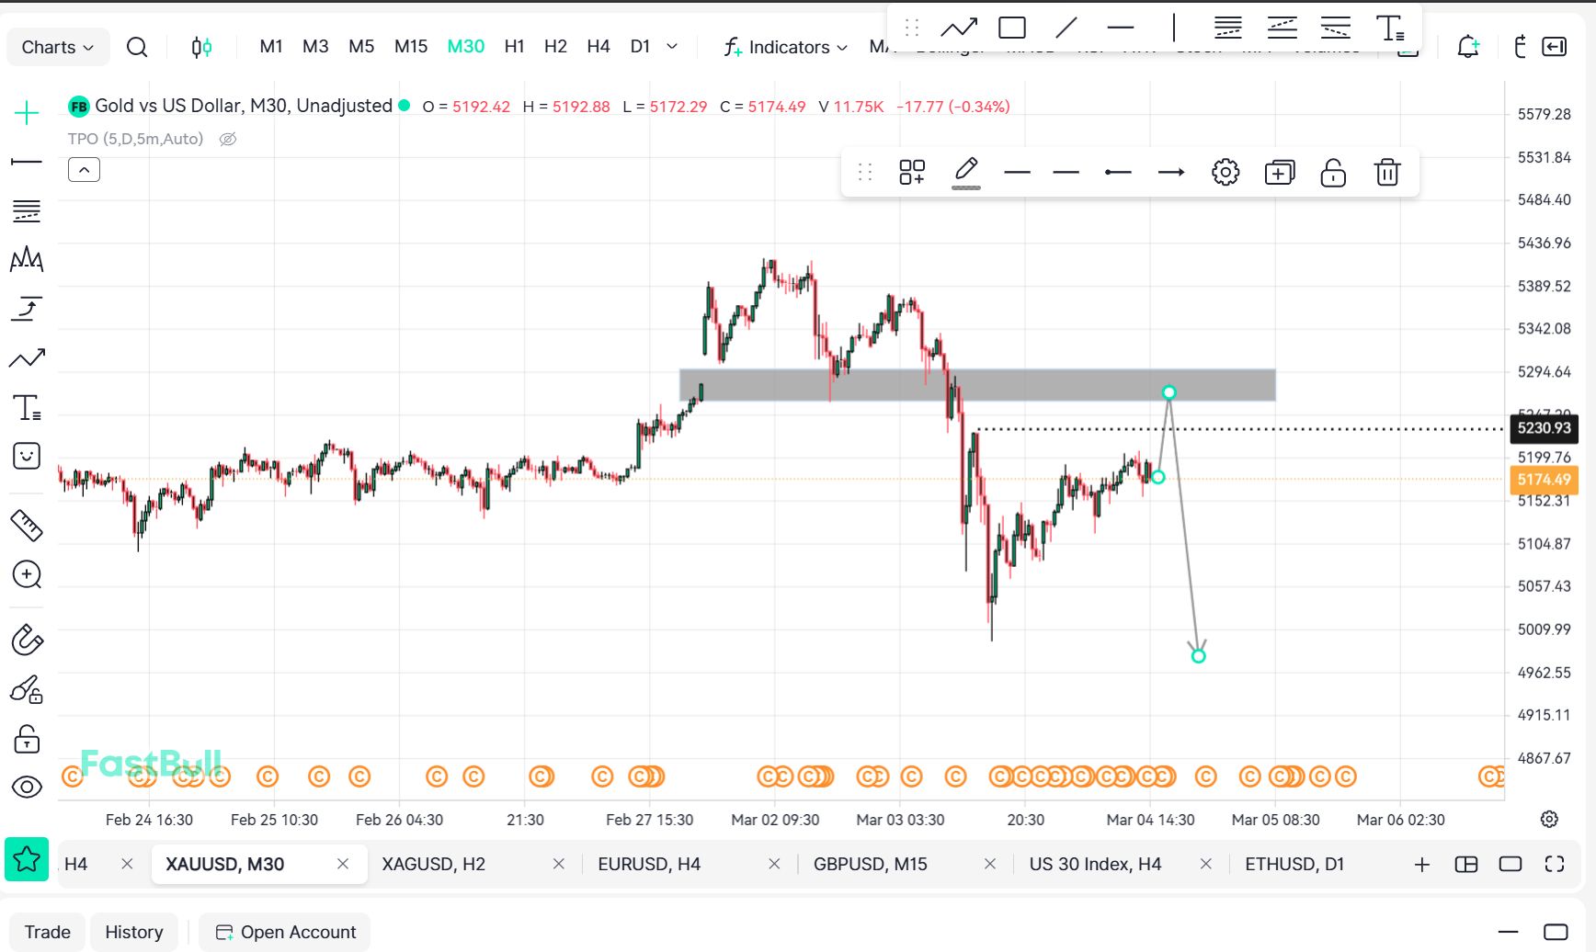Open the candlestick chart type selector

(x=201, y=47)
